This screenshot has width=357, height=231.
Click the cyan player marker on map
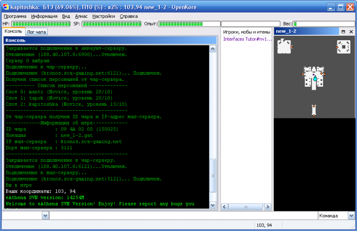[x=315, y=79]
